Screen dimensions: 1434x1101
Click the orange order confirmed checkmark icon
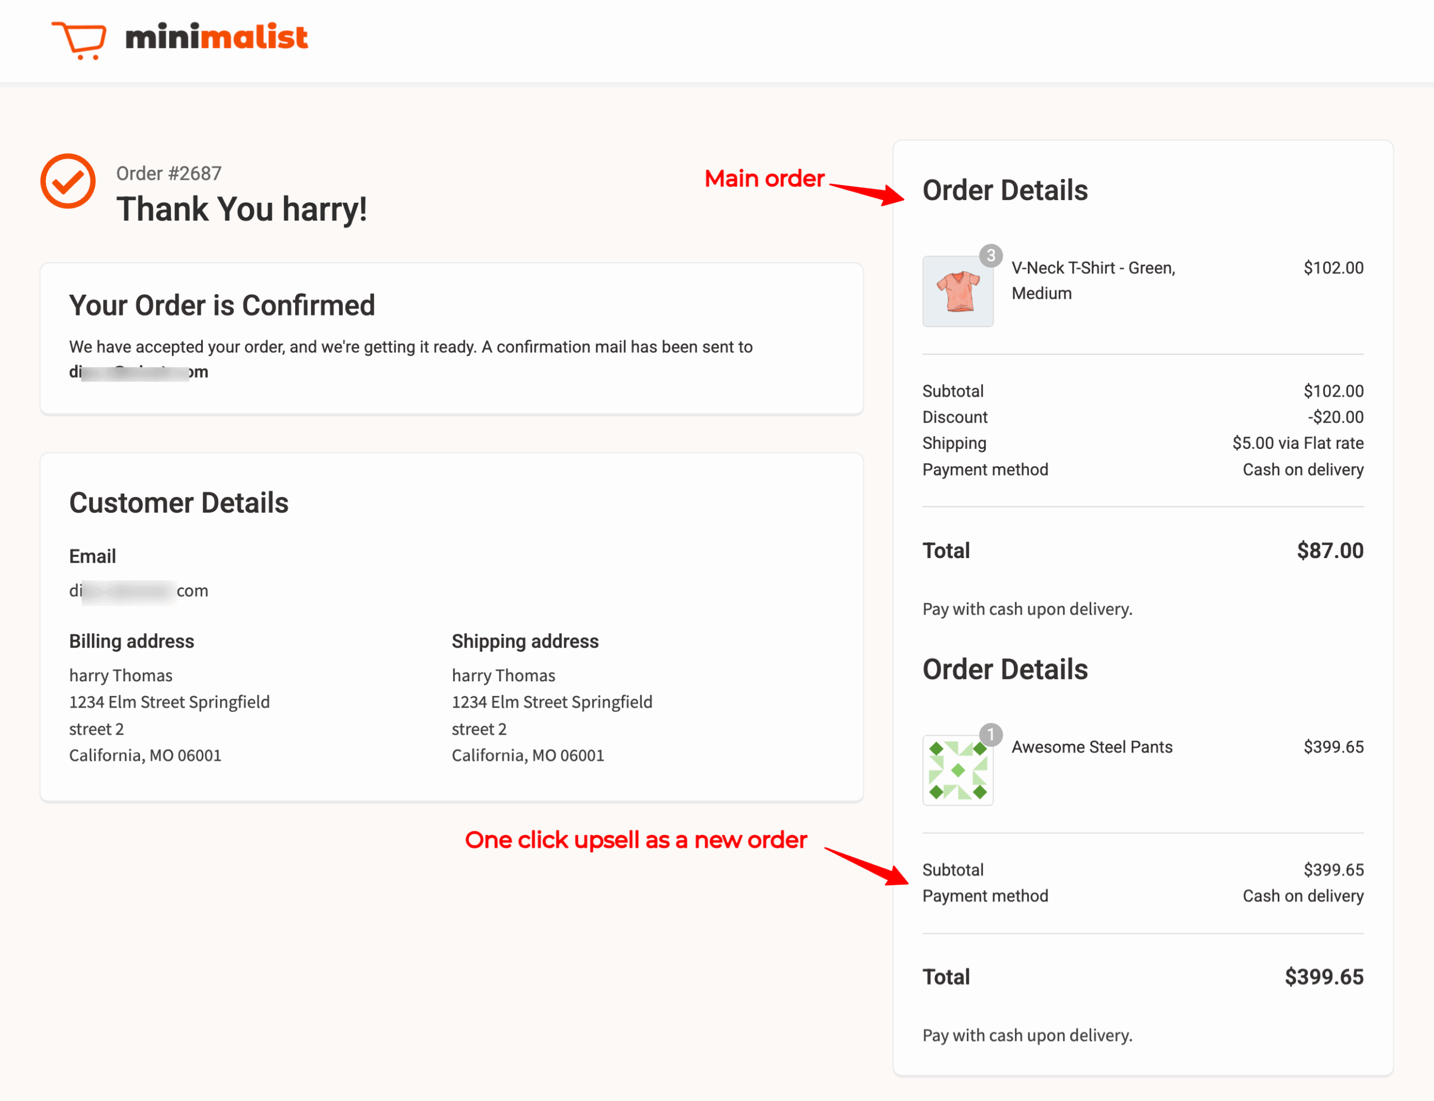click(x=68, y=181)
